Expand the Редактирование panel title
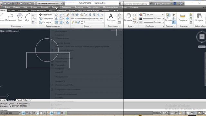The height and width of the screenshot is (116, 206). pyautogui.click(x=54, y=26)
